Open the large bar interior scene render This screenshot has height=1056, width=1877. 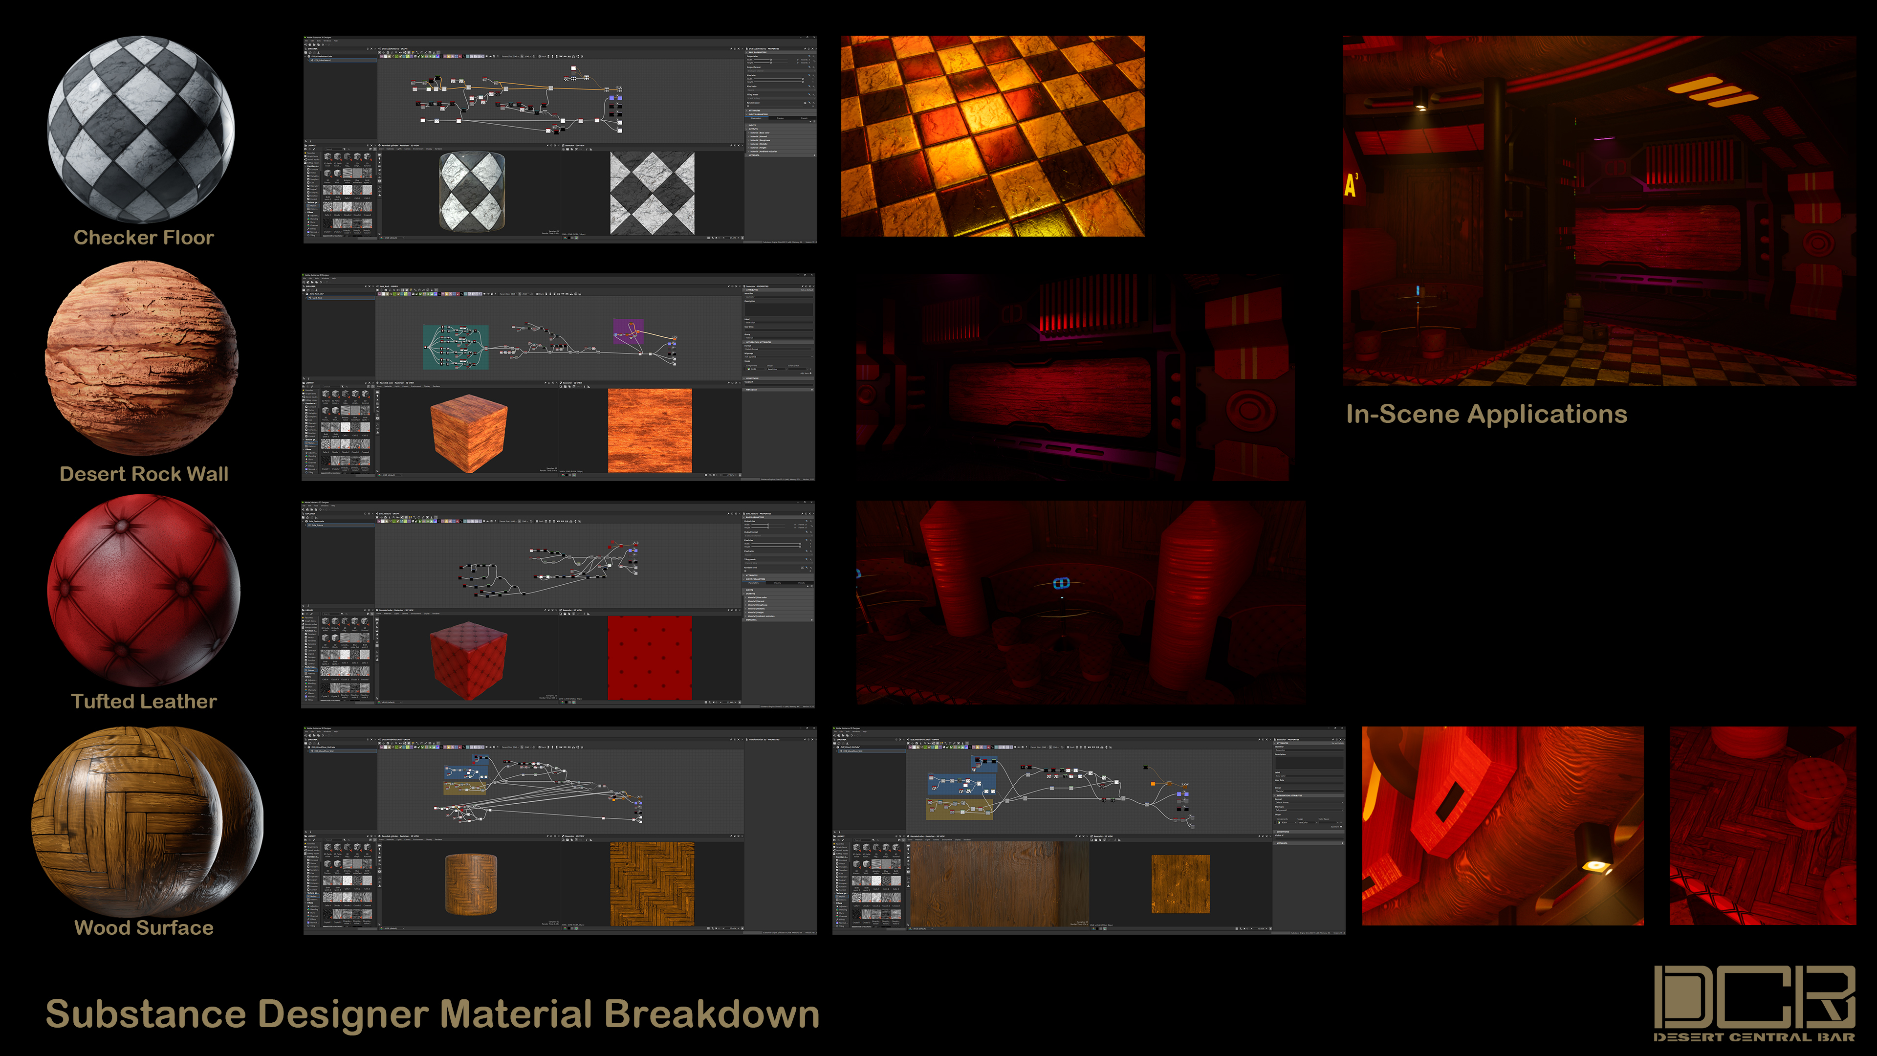coord(1599,211)
